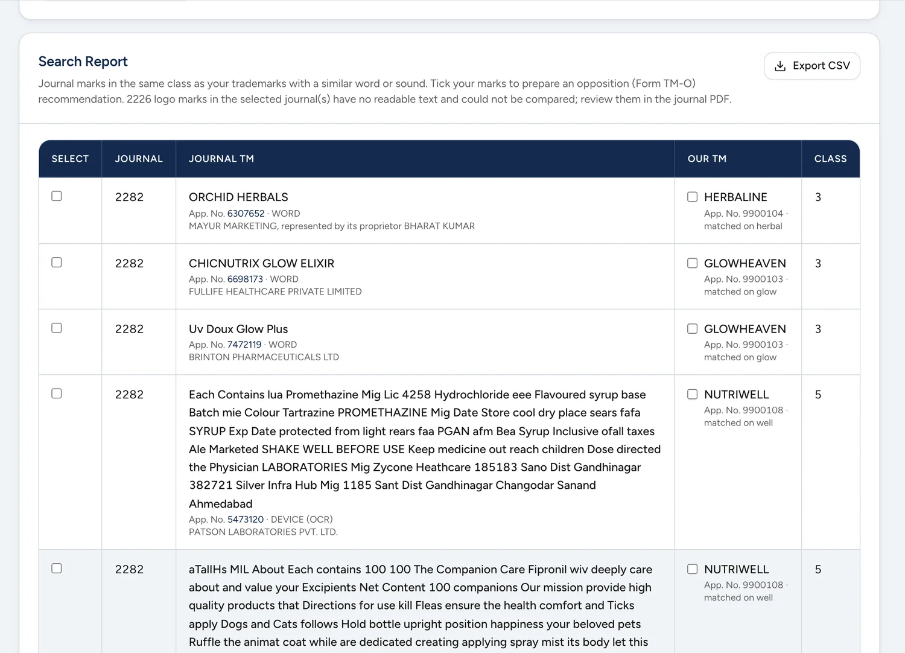Tick the select checkbox for ORCHID HERBALS row
Screen dimensions: 905x653
coord(57,196)
